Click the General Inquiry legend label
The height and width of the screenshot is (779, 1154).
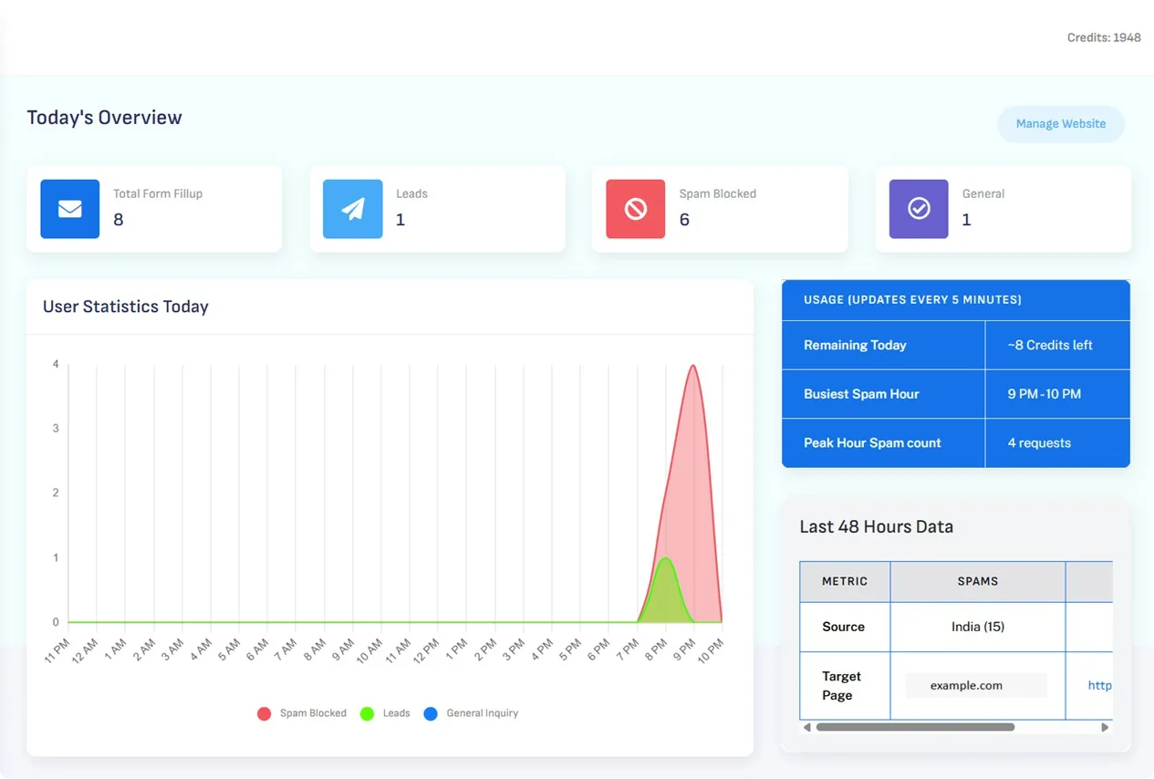point(483,713)
